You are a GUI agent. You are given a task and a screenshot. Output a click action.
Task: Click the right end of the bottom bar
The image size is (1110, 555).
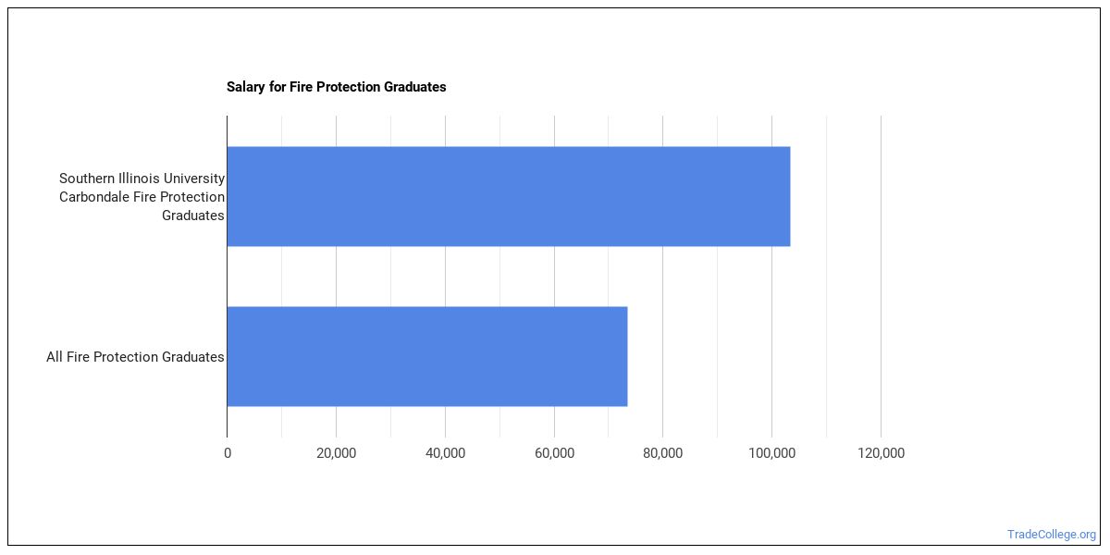[624, 356]
